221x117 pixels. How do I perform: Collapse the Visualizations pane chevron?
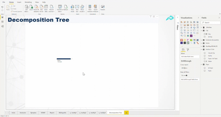(198, 18)
